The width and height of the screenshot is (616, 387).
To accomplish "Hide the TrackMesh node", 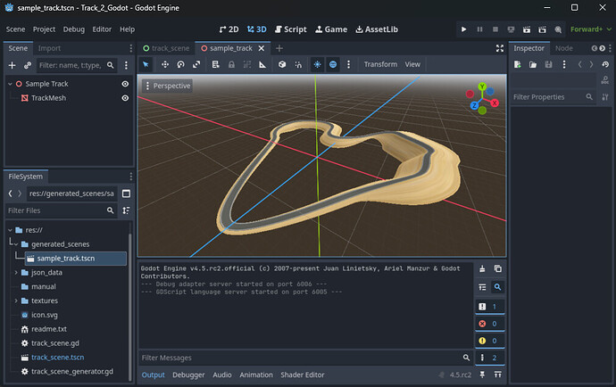I will [125, 98].
